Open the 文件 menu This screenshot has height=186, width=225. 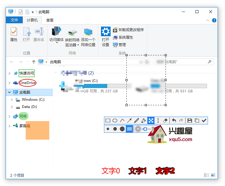(14, 20)
